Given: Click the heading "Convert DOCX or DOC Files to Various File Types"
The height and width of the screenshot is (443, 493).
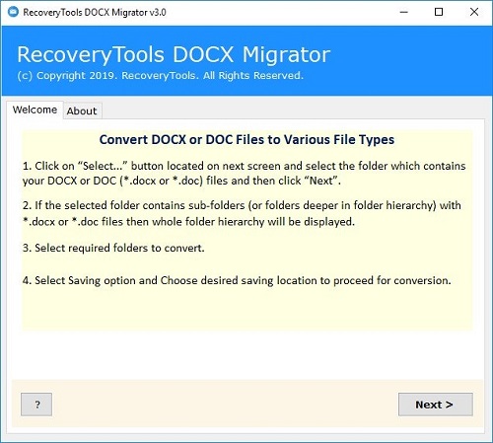Looking at the screenshot, I should pyautogui.click(x=246, y=139).
